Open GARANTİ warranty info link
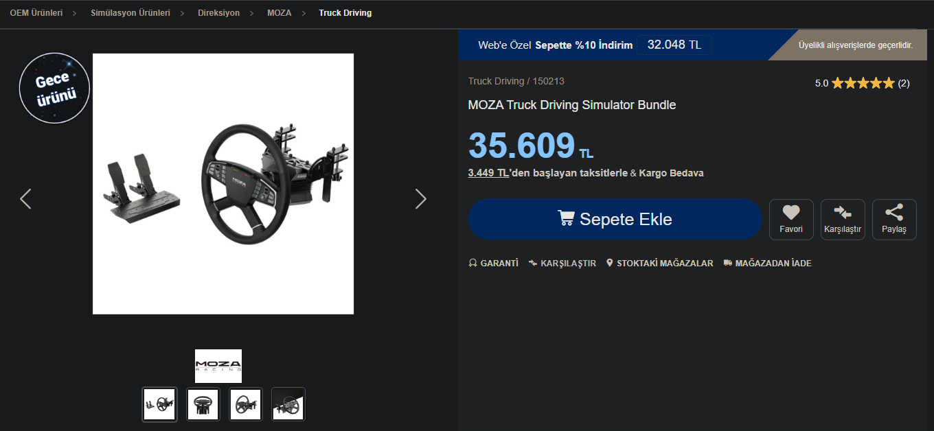This screenshot has width=934, height=431. pyautogui.click(x=493, y=264)
